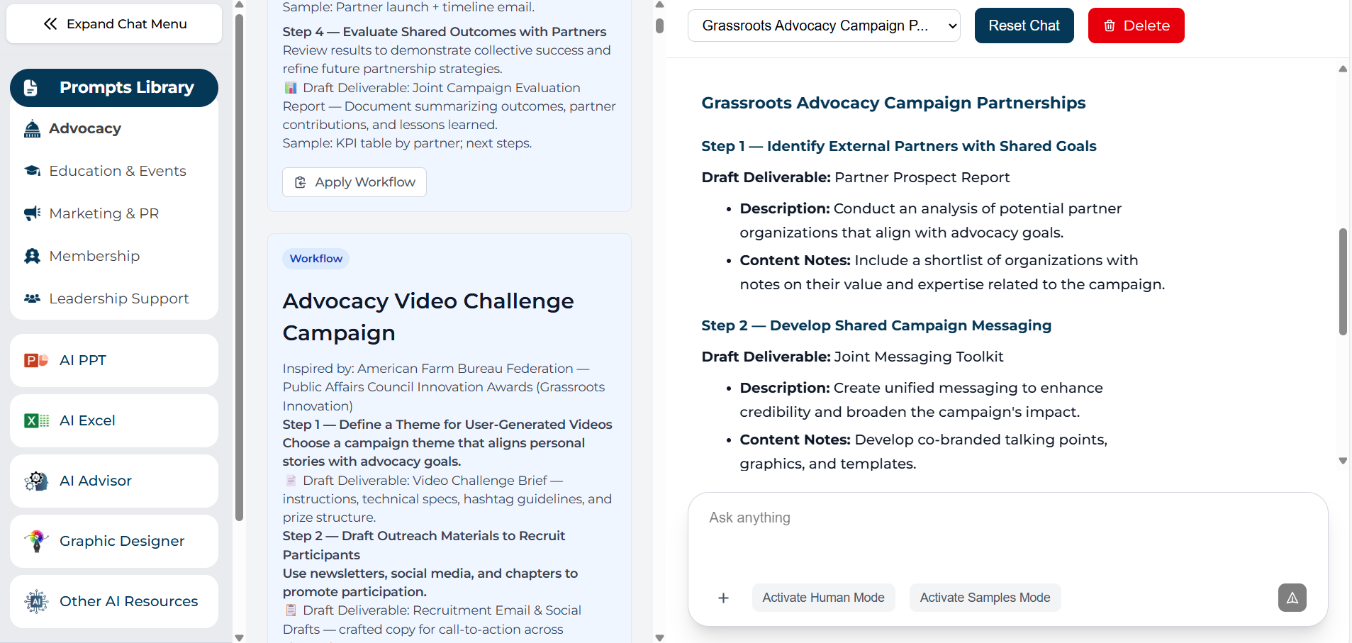The width and height of the screenshot is (1352, 643).
Task: Open Graphic Designer tool
Action: (114, 541)
